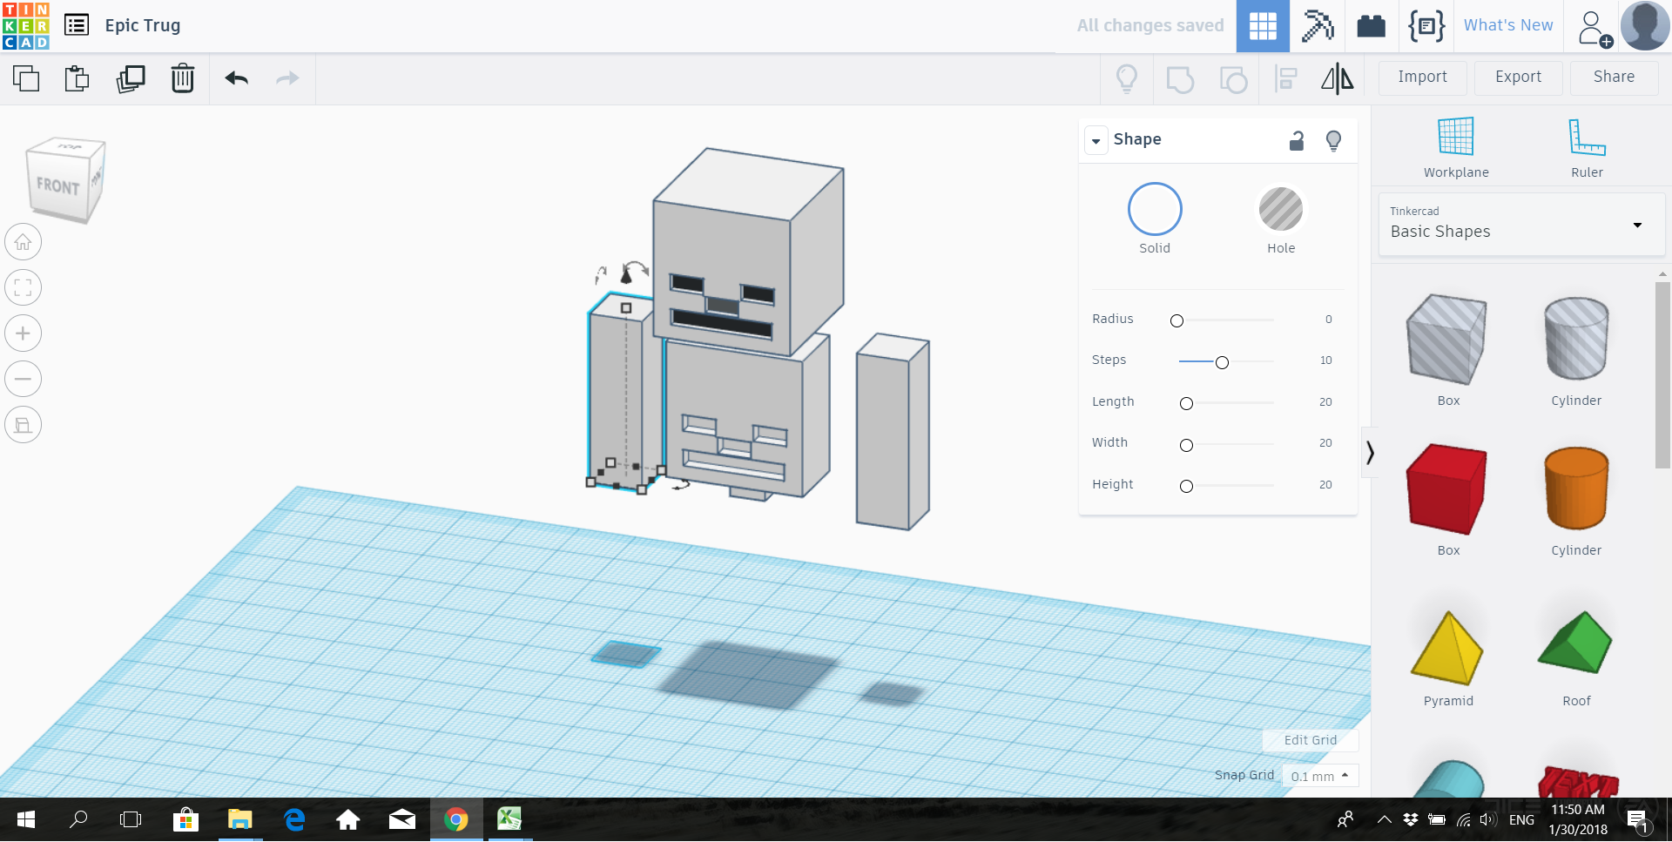Screen dimensions: 1672x842
Task: Undo the last action
Action: pyautogui.click(x=237, y=78)
